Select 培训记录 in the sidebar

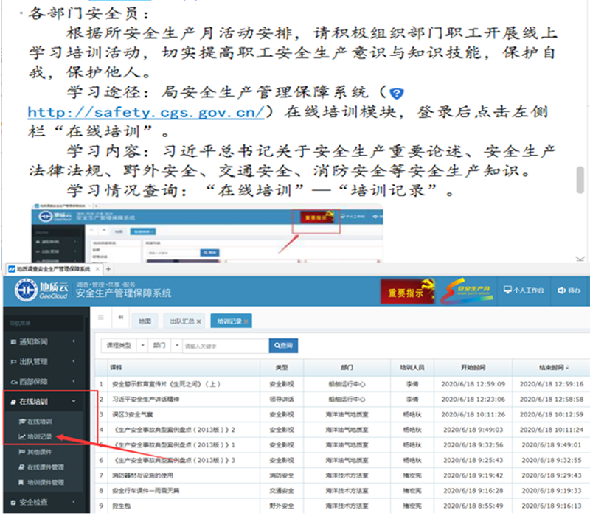(x=39, y=436)
